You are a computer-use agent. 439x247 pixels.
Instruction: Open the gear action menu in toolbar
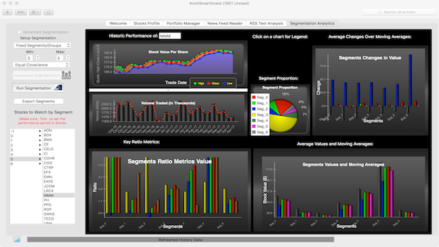click(35, 12)
